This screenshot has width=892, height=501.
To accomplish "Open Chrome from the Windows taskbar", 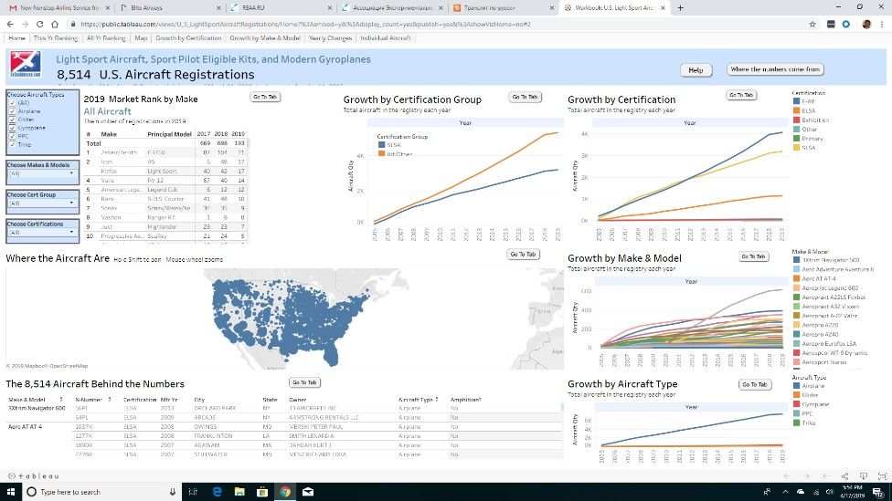I will point(285,492).
